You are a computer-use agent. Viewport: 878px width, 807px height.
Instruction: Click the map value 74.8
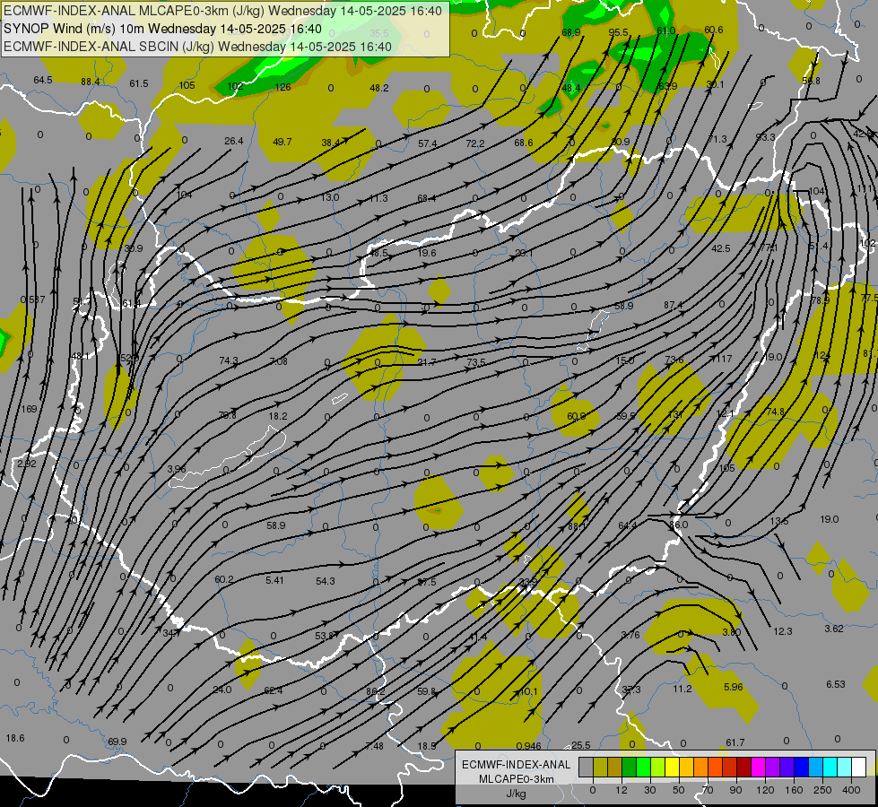click(x=776, y=412)
